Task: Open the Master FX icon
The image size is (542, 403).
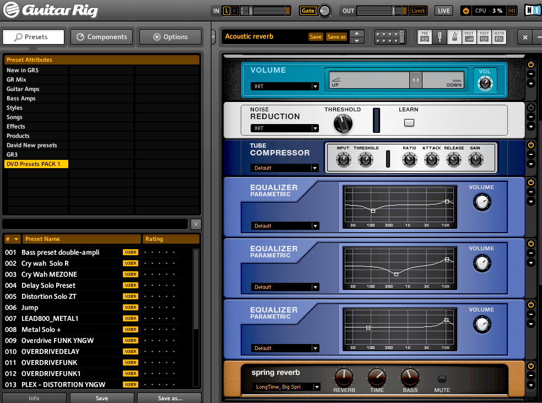Action: [x=498, y=36]
